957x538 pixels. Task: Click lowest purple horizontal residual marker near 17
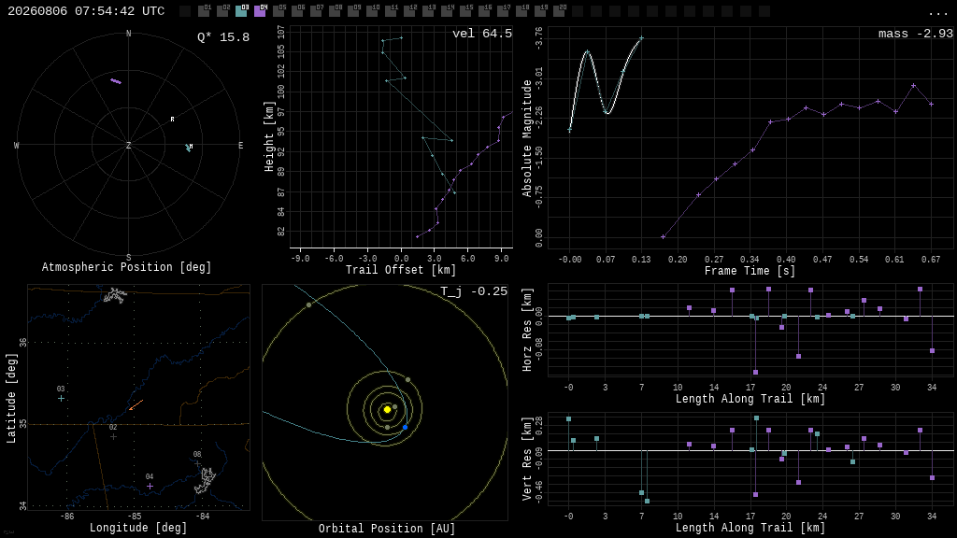pyautogui.click(x=755, y=372)
